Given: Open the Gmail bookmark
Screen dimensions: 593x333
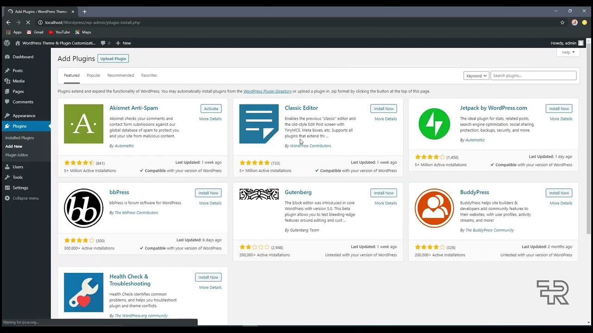Looking at the screenshot, I should (x=35, y=32).
